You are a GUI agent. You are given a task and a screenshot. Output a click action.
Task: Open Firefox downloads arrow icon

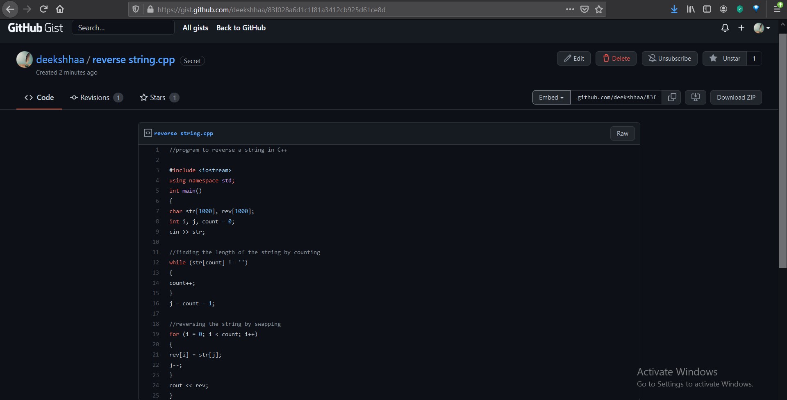coord(674,9)
